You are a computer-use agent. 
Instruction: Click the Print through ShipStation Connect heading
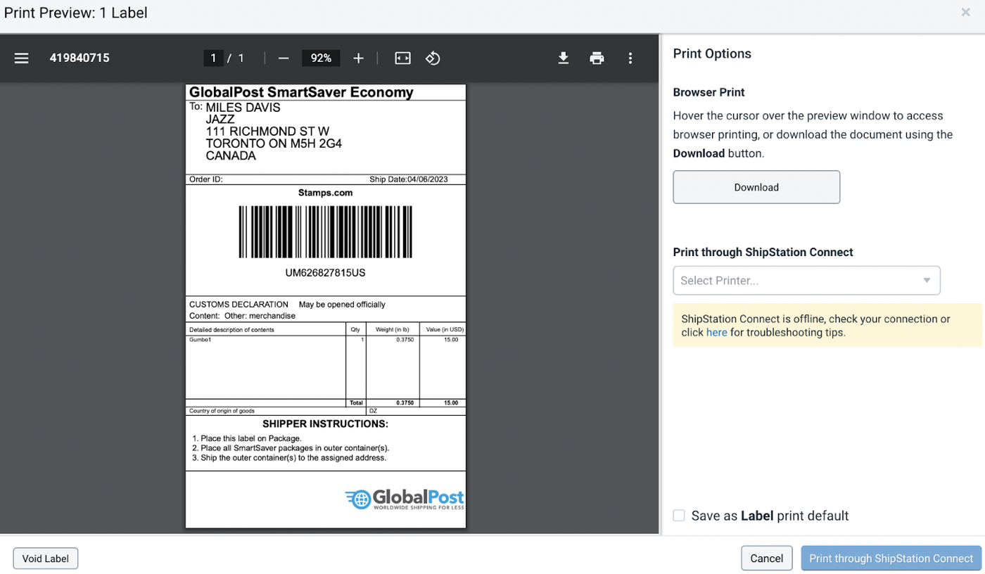click(x=763, y=253)
